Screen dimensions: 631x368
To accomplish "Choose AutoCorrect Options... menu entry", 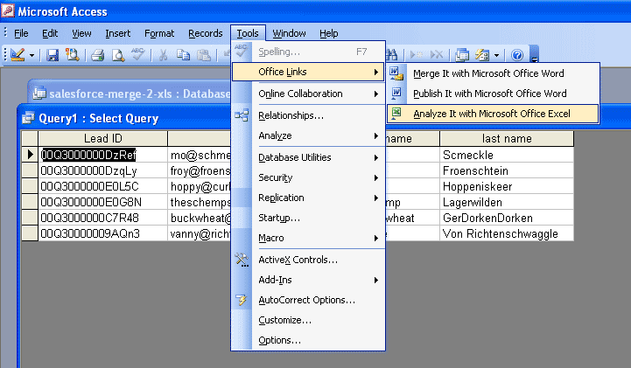I will pos(308,300).
